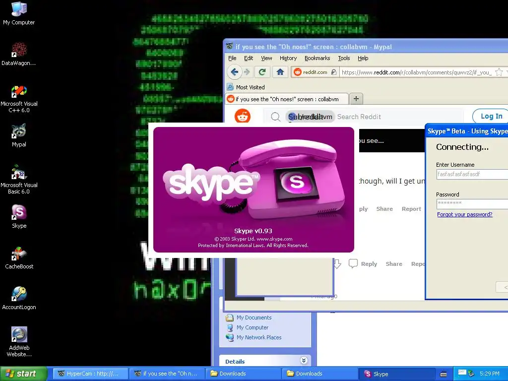Open View menu in Mypal
This screenshot has width=508, height=381.
pos(266,58)
